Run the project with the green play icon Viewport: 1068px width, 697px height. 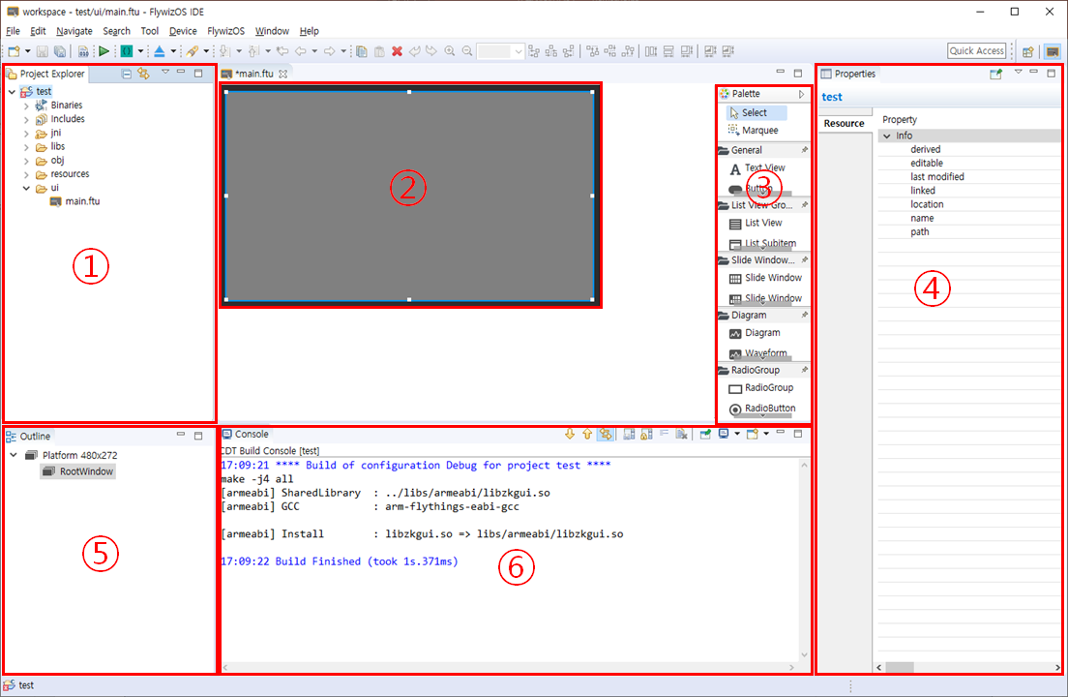(104, 51)
